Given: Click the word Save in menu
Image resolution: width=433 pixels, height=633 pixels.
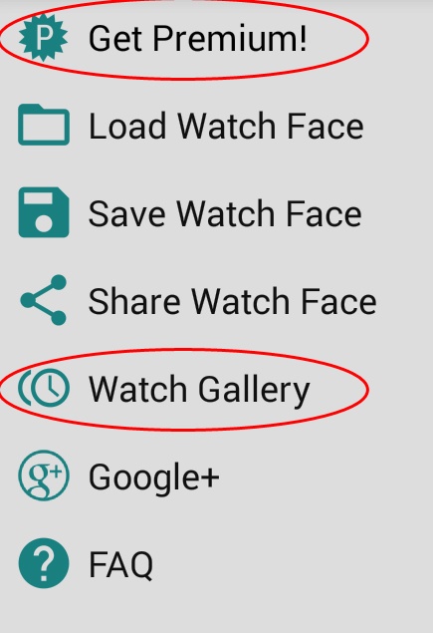Looking at the screenshot, I should point(126,213).
